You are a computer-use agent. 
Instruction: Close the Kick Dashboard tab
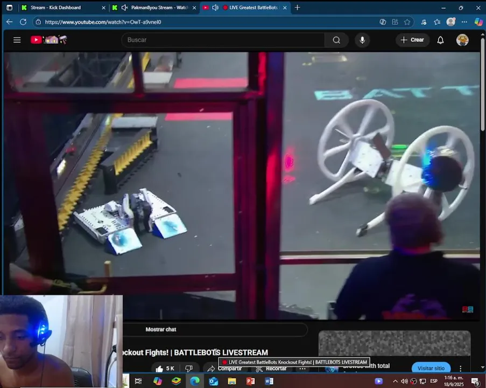click(103, 8)
